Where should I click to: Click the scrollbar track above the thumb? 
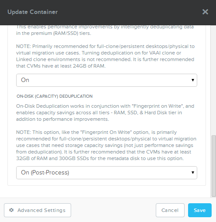tap(213, 80)
